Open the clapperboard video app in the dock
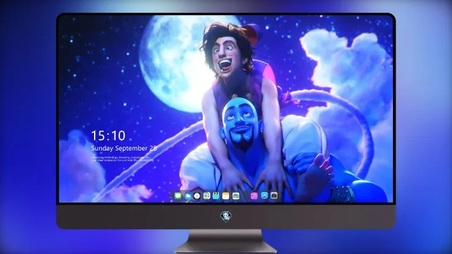Screen dimensions: 452x254 216,196
